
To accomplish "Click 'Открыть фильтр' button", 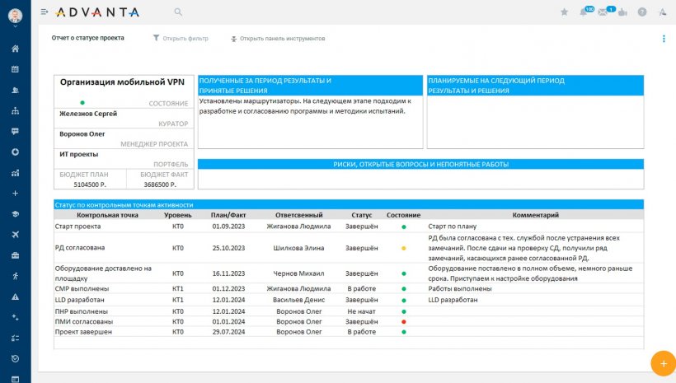I will [181, 39].
